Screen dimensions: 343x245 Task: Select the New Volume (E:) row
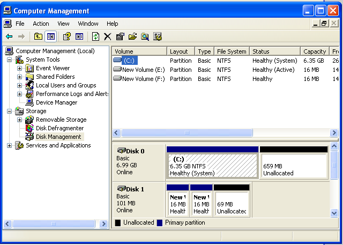tap(143, 70)
